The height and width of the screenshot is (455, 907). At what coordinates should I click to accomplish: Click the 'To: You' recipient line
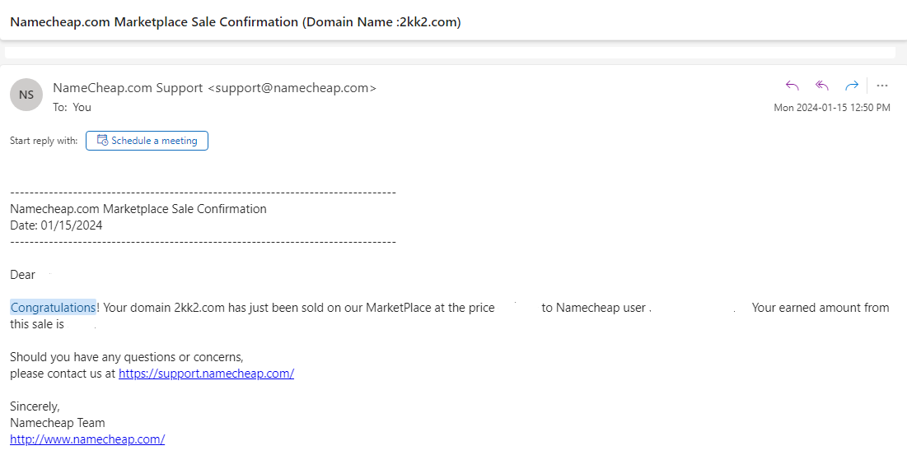coord(72,108)
